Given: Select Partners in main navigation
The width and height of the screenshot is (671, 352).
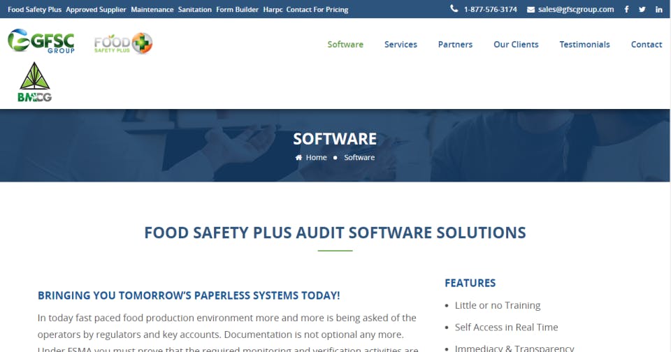Looking at the screenshot, I should [455, 45].
